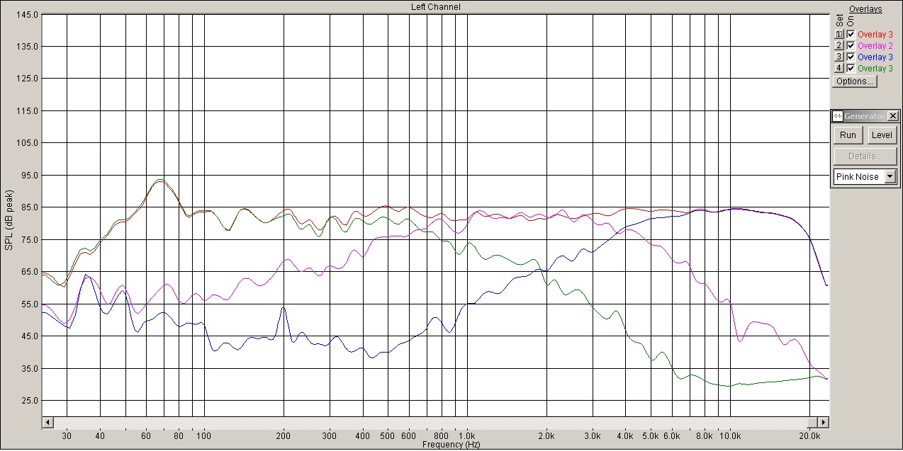The height and width of the screenshot is (451, 903).
Task: Click the Left Channel plot title
Action: 436,6
